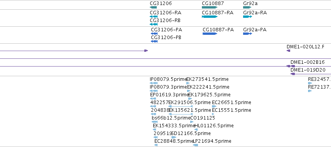Click the CG31206-PA protein label
The height and width of the screenshot is (147, 331).
[x=166, y=30]
